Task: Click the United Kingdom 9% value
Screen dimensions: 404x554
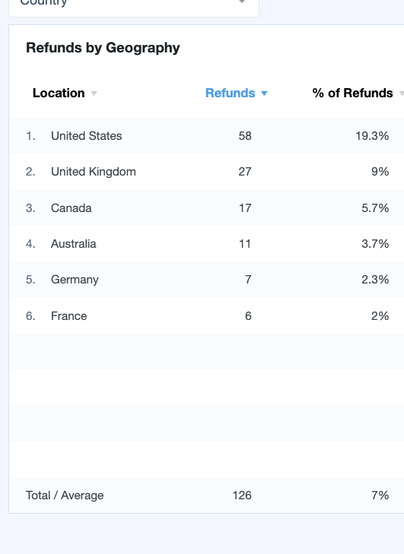Action: 380,172
